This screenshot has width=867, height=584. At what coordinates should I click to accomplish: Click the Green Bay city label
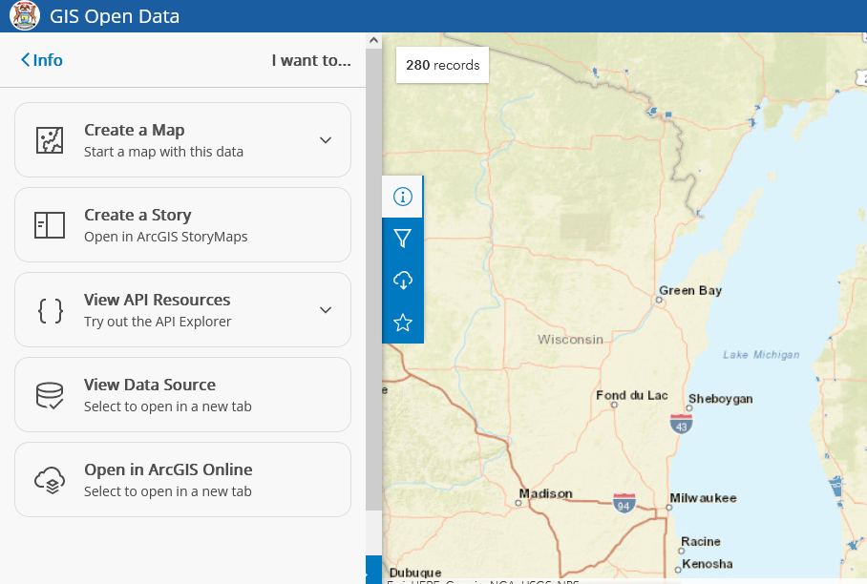click(x=690, y=291)
